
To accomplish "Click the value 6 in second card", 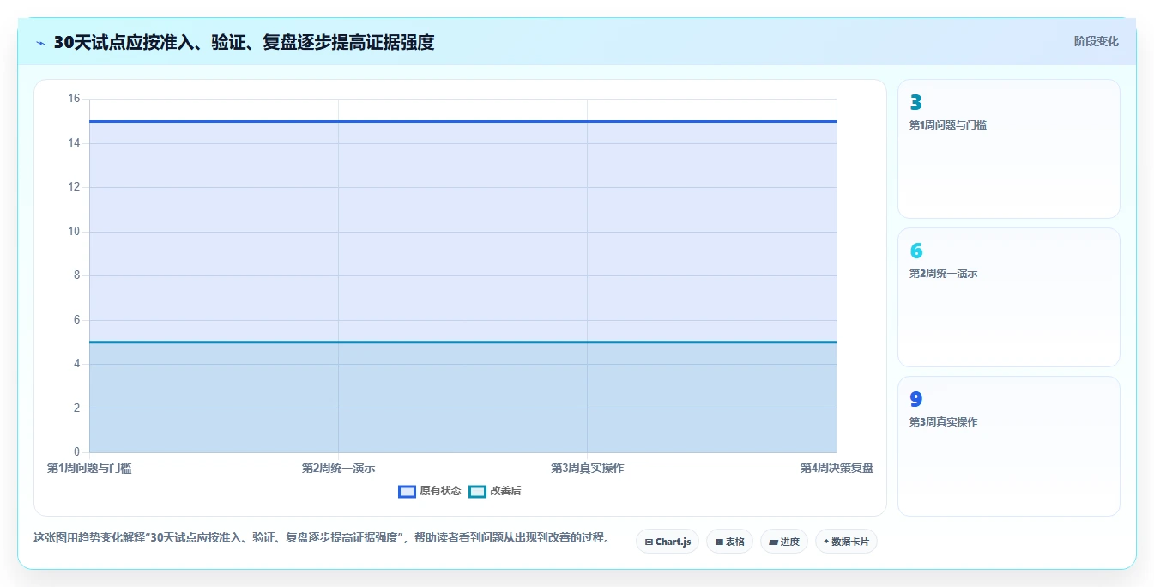I will coord(915,251).
